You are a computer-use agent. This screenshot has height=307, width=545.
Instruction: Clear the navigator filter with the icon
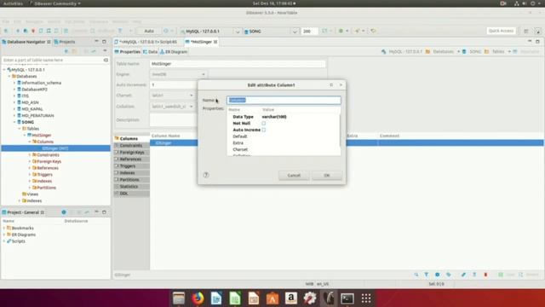pos(106,61)
